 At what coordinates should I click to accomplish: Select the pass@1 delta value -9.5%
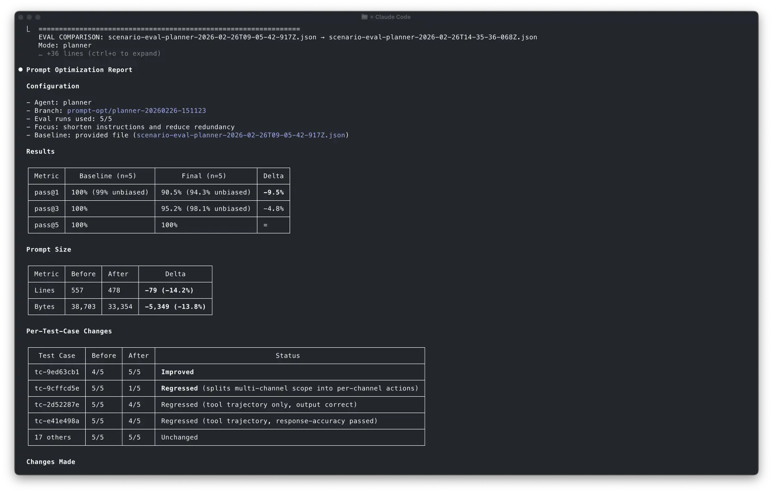(x=273, y=193)
